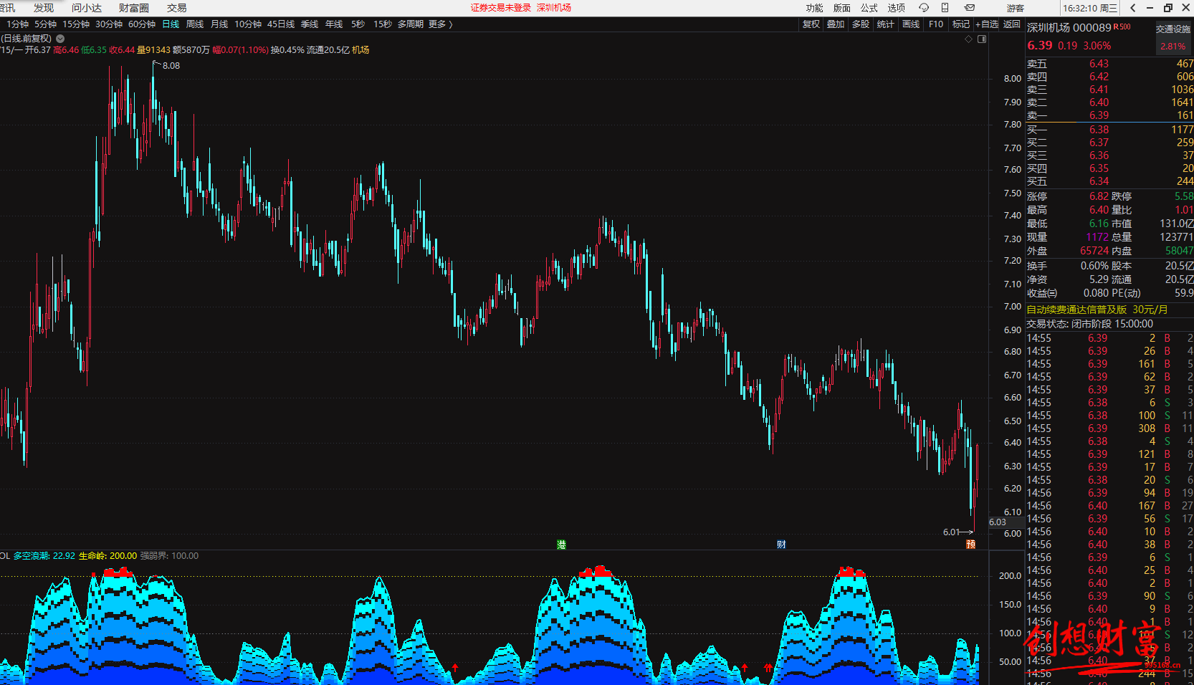Screen dimensions: 1194x685
Task: Click the green 港 marker on chart axis
Action: [x=561, y=545]
